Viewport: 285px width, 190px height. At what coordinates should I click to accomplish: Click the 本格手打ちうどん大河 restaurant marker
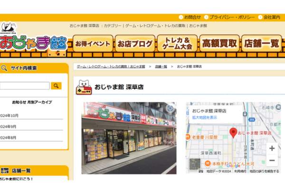208,163
